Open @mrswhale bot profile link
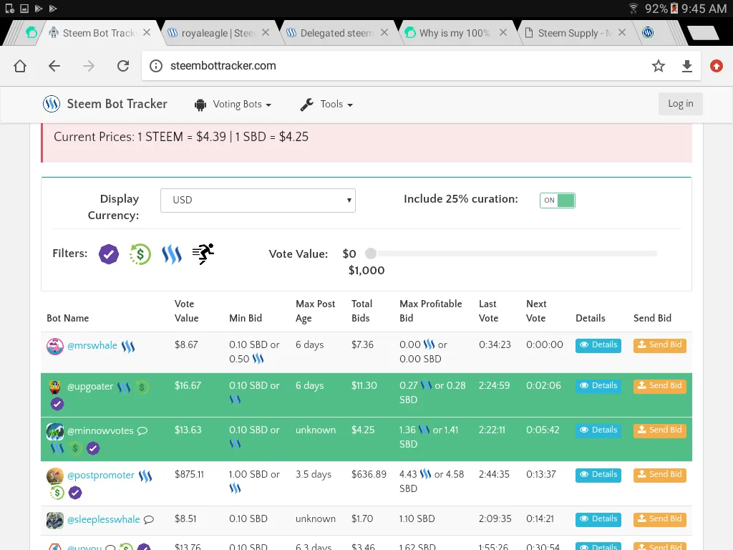 (x=92, y=346)
